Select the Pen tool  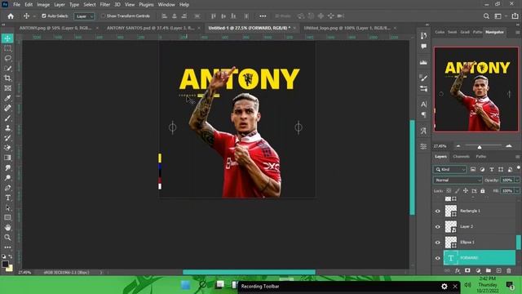(x=7, y=188)
